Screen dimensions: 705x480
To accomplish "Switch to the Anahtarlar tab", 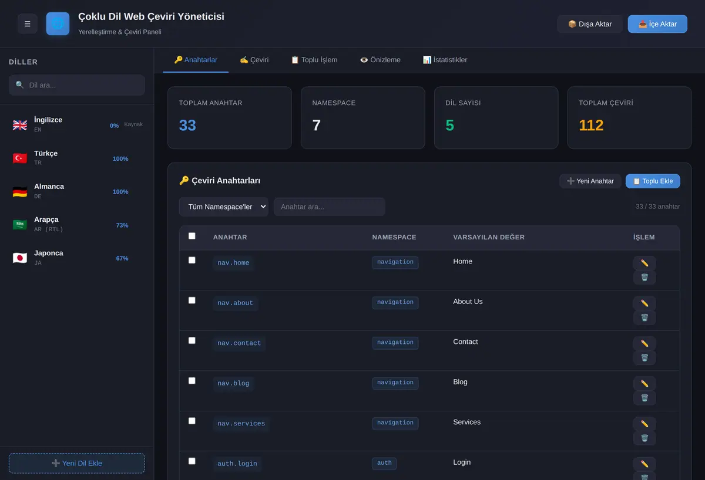I will 196,60.
